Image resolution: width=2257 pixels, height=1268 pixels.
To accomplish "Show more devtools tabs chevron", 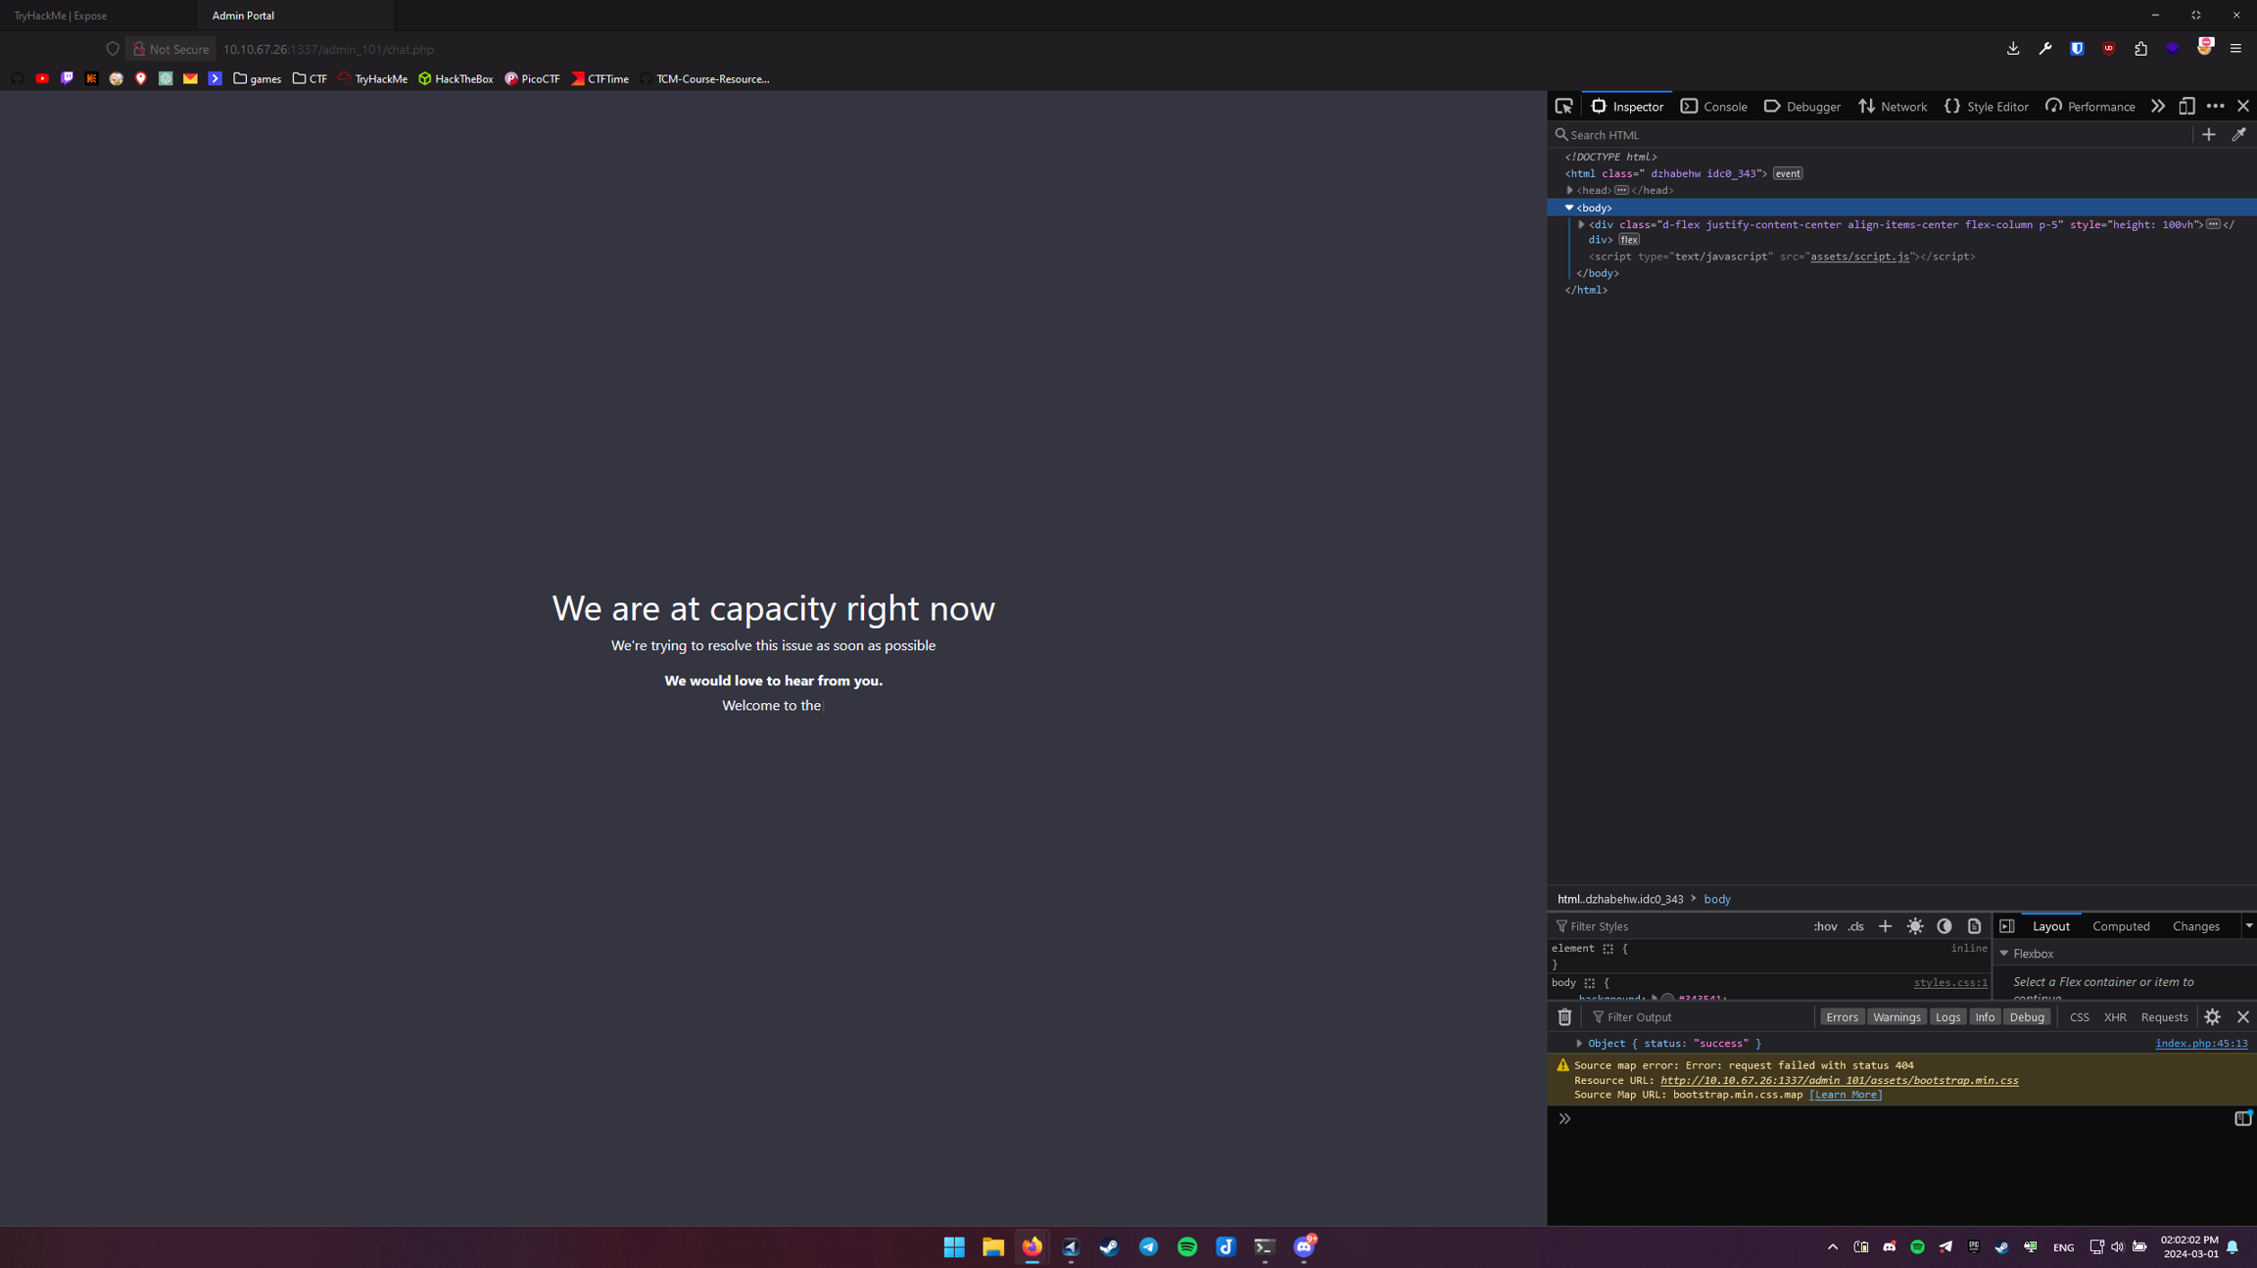I will click(x=2158, y=106).
